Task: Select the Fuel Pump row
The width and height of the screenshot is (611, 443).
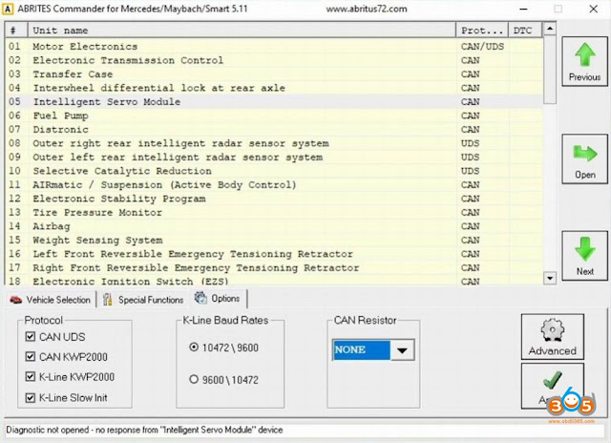Action: pos(274,116)
